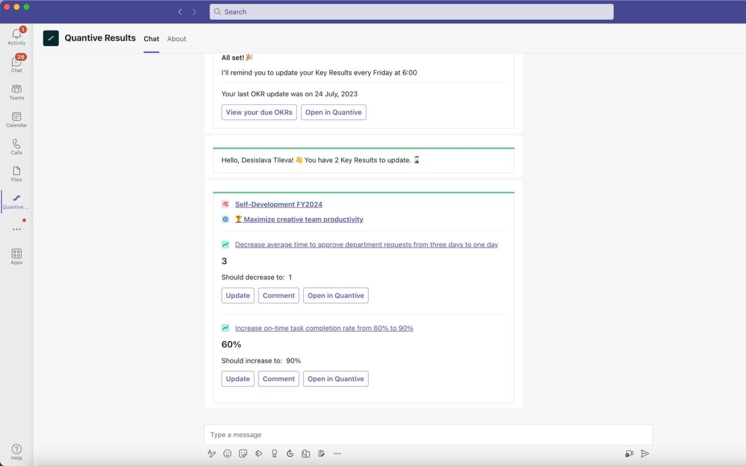
Task: Open text formatting options in compose bar
Action: (x=212, y=453)
